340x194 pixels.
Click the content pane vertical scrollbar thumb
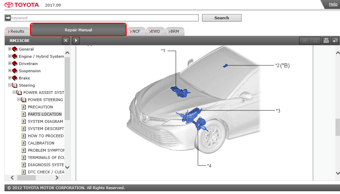click(338, 127)
